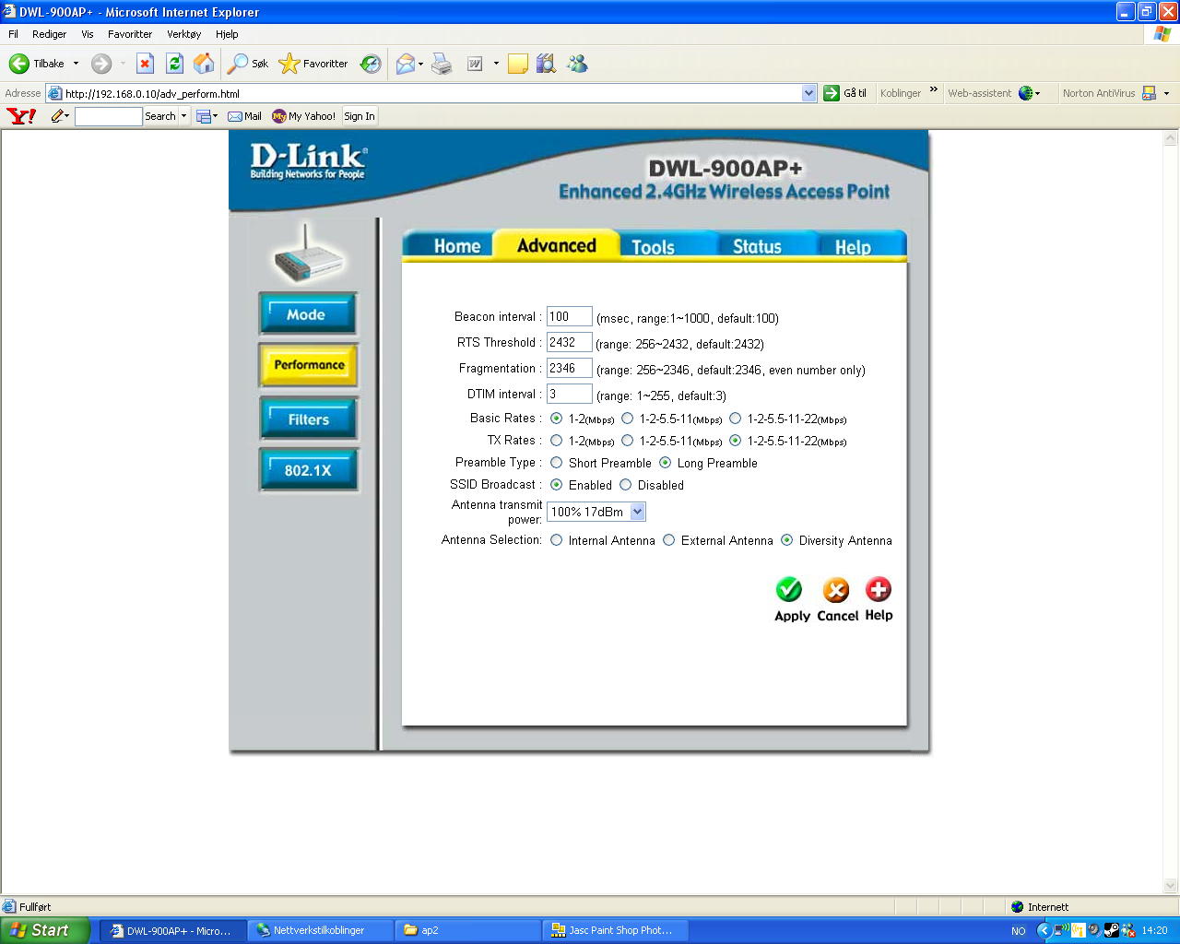Click the Mail envelope toolbar icon

tap(406, 64)
